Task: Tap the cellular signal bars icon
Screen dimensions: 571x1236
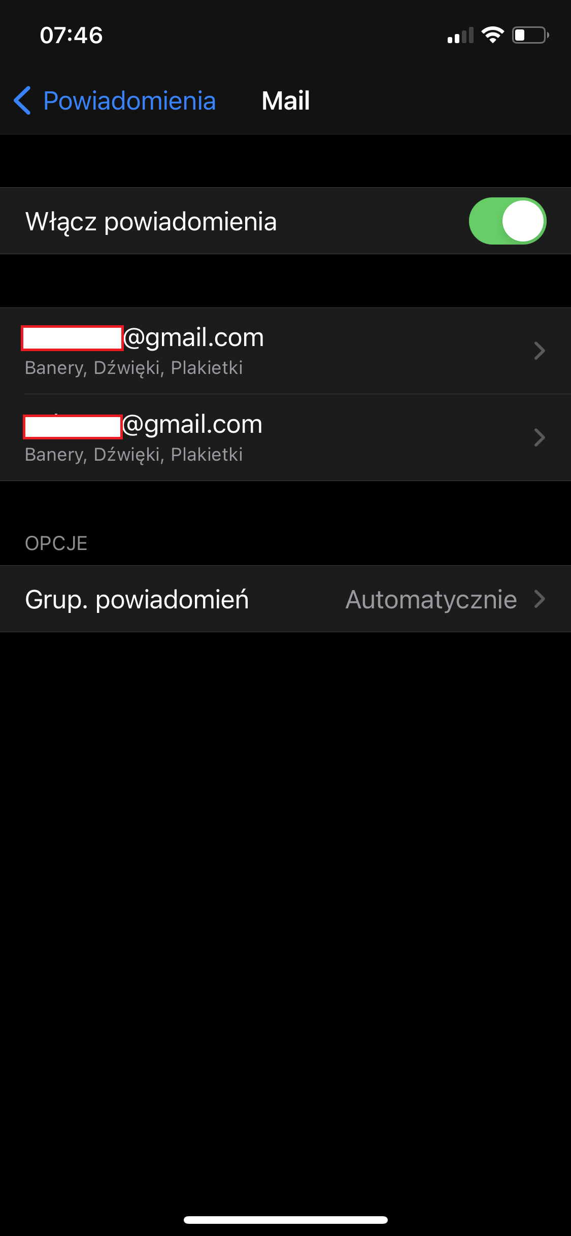Action: (x=460, y=36)
